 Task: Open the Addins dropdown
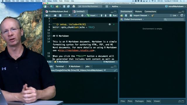[x=116, y=6]
